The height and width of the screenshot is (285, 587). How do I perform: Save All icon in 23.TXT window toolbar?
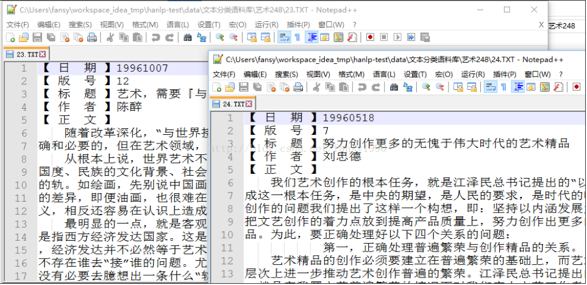(x=51, y=37)
